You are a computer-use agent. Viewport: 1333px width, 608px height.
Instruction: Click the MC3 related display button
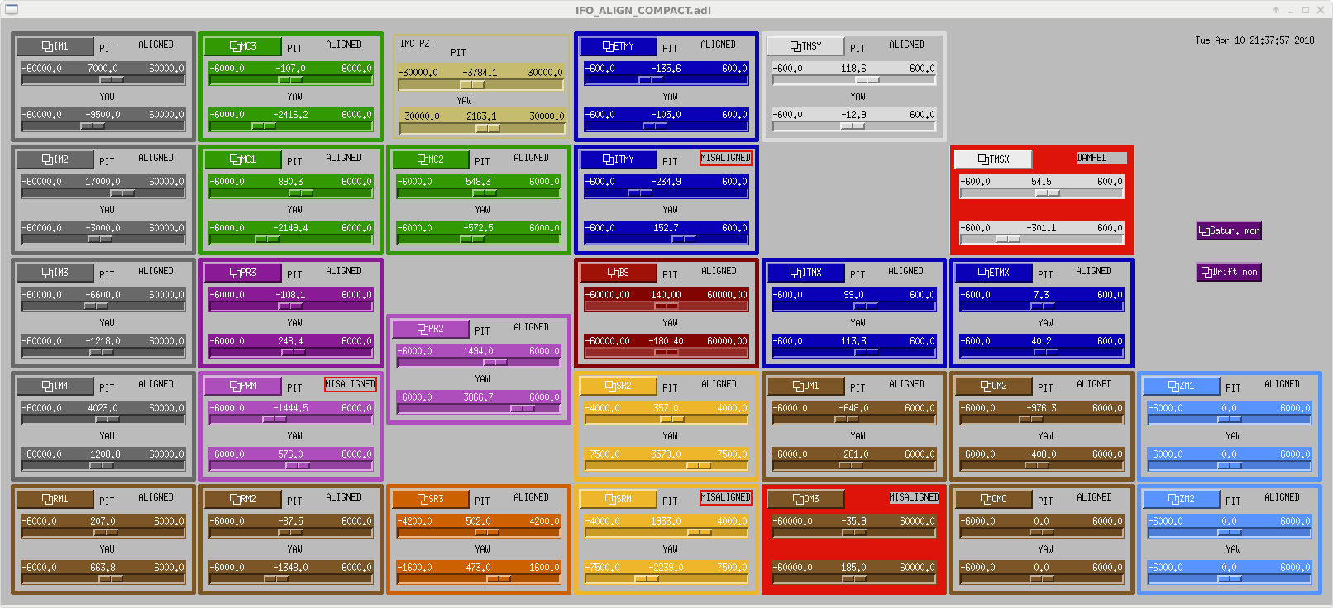pos(243,46)
